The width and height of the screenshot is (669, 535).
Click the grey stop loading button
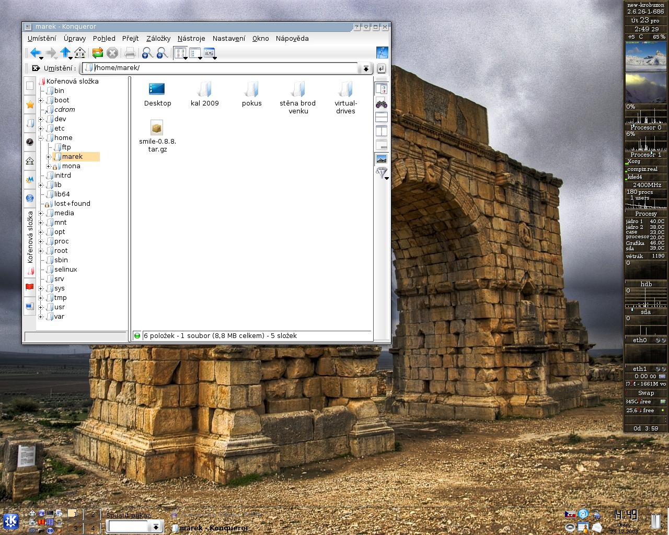pyautogui.click(x=112, y=53)
